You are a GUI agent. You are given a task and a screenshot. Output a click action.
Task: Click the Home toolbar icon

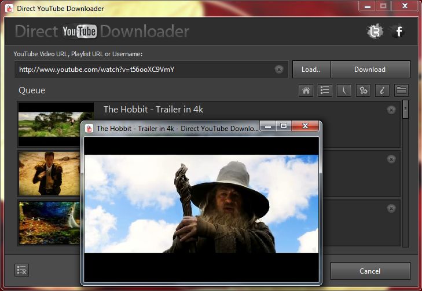pos(306,90)
